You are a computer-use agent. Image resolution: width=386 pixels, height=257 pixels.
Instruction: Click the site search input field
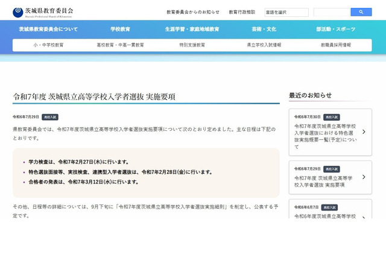point(332,12)
